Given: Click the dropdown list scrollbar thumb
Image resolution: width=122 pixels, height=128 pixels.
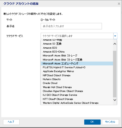Looking at the screenshot, I should 115,74.
